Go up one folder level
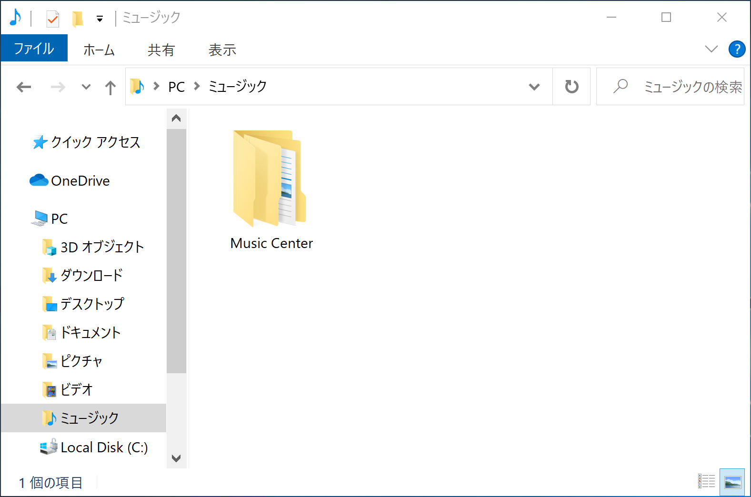 [110, 87]
